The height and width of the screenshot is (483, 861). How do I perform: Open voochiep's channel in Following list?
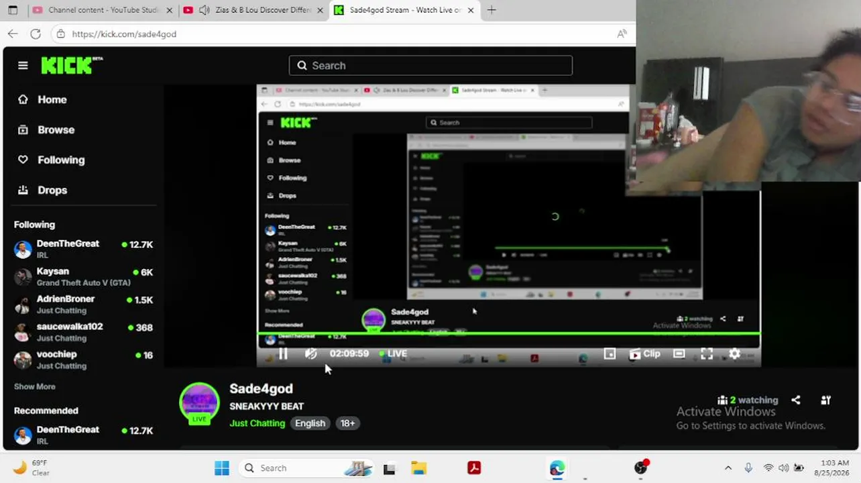pos(84,360)
